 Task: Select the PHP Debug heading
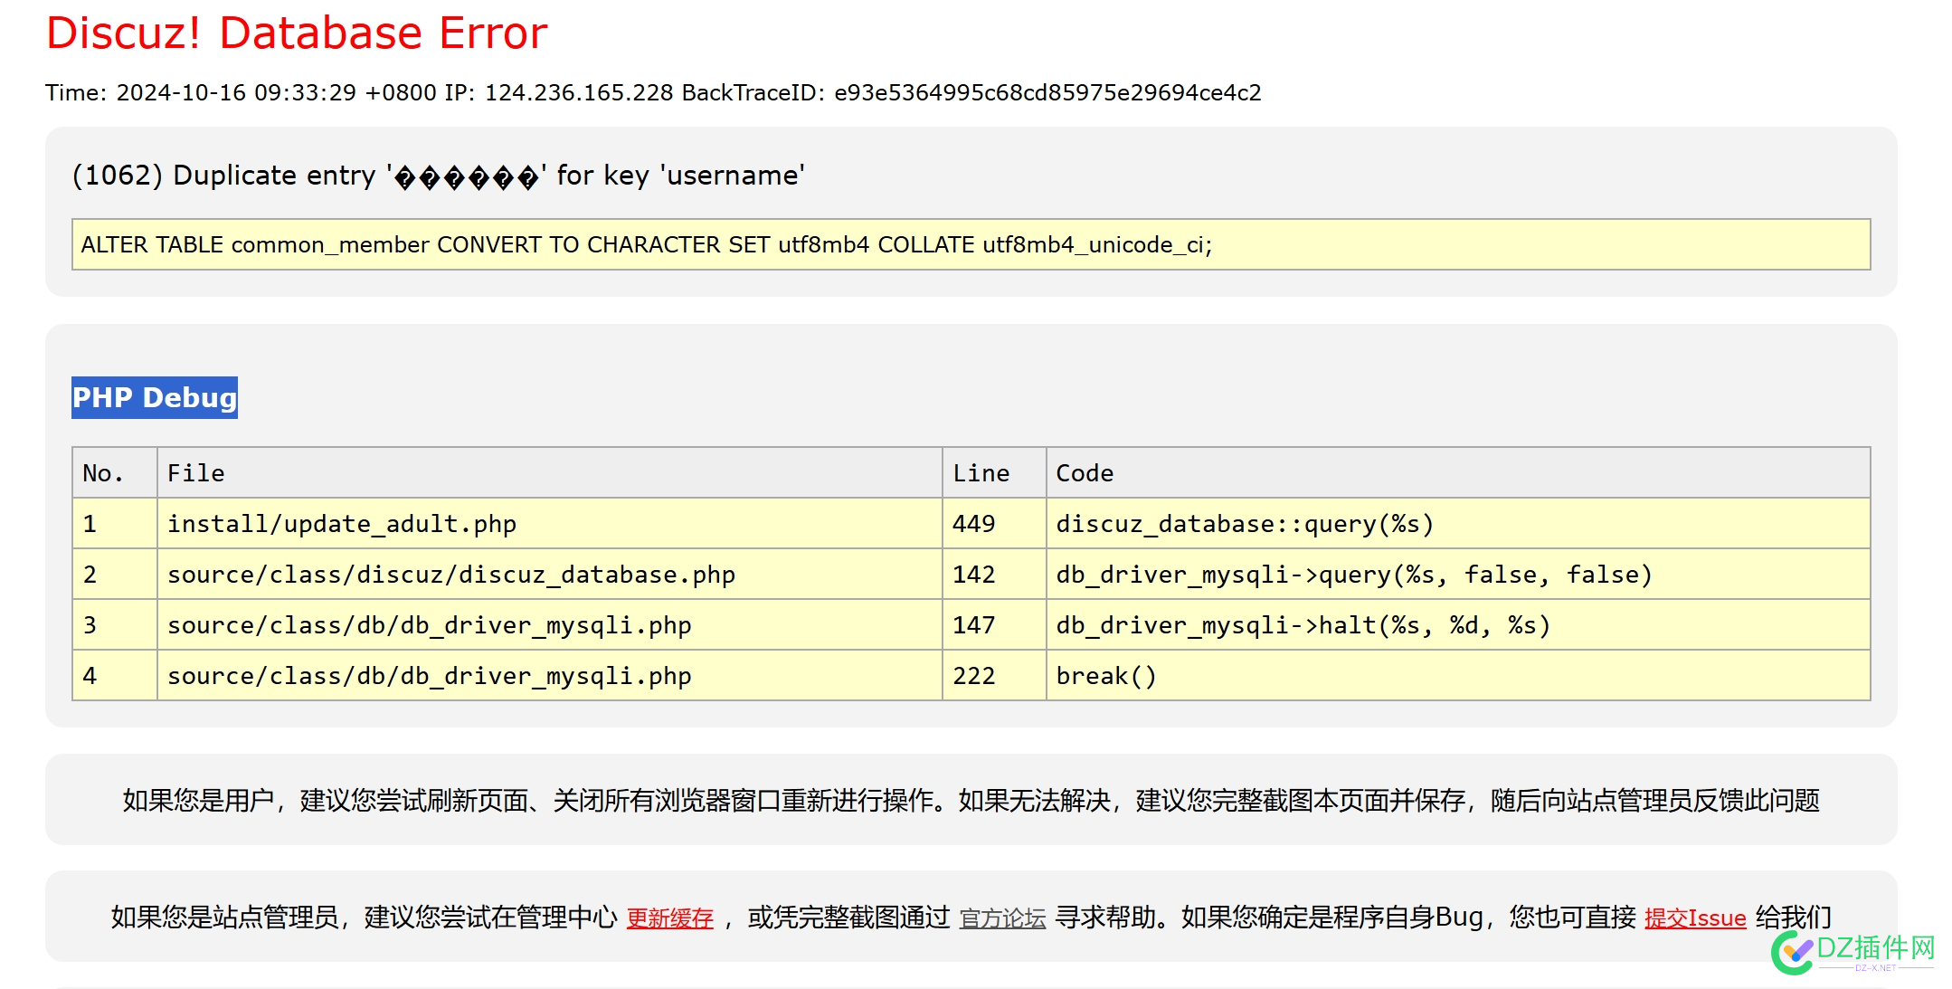pos(155,397)
